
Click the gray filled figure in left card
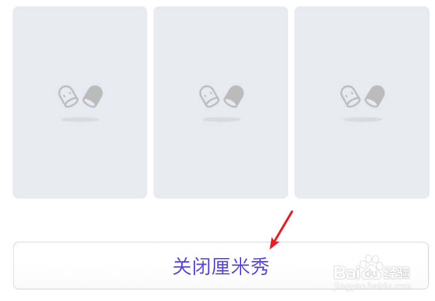(x=93, y=96)
